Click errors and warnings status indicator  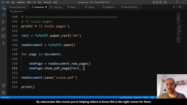(x=6, y=97)
